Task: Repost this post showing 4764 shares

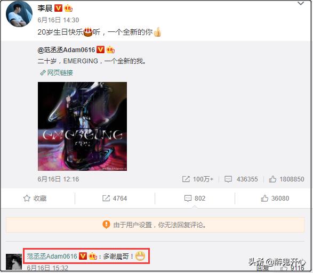Action: click(115, 198)
